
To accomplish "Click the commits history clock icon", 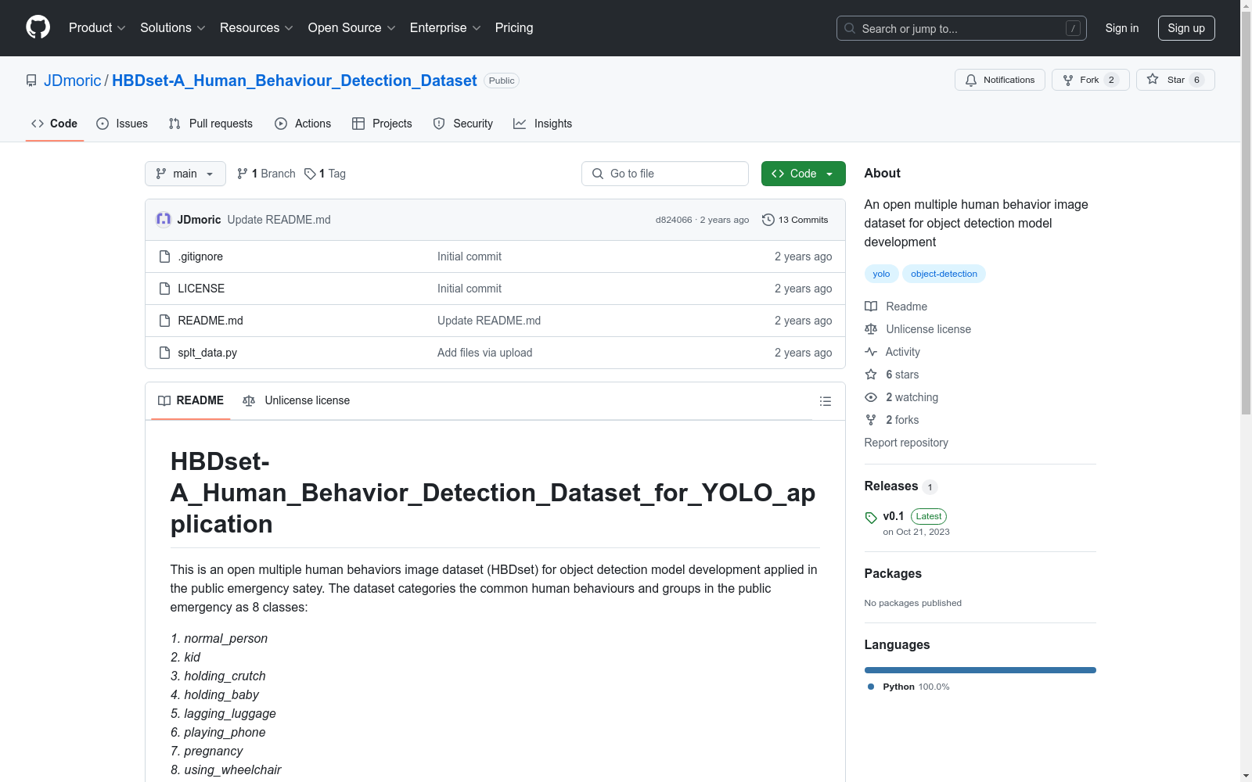I will (768, 220).
